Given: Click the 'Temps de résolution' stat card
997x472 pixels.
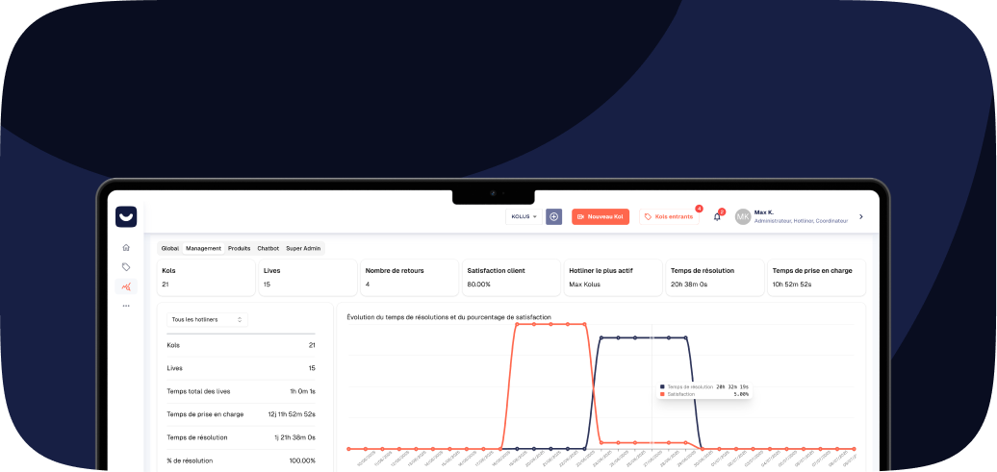Looking at the screenshot, I should tap(713, 277).
